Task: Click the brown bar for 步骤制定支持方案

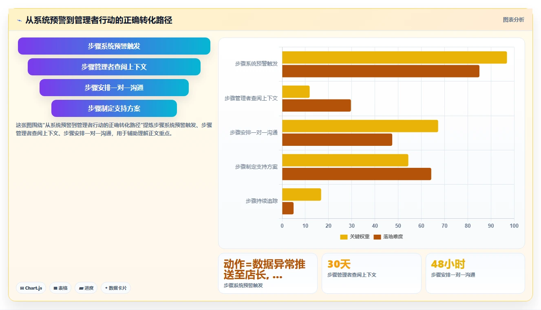Action: pyautogui.click(x=357, y=174)
